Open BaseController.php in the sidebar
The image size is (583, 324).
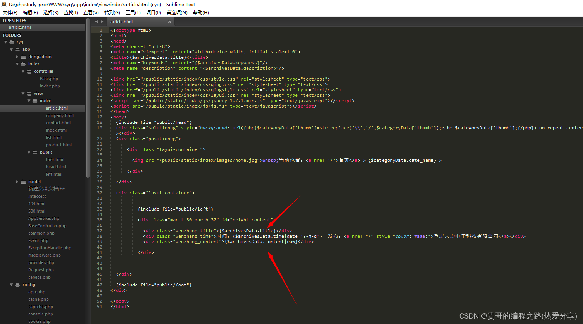click(x=47, y=226)
